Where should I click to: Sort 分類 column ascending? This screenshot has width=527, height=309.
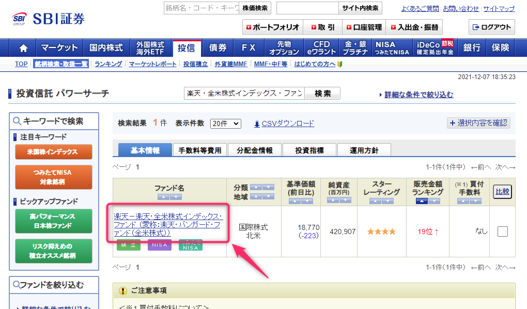pos(256,187)
